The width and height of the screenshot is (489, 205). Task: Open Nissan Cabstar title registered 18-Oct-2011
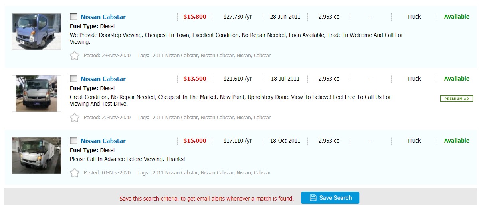103,141
